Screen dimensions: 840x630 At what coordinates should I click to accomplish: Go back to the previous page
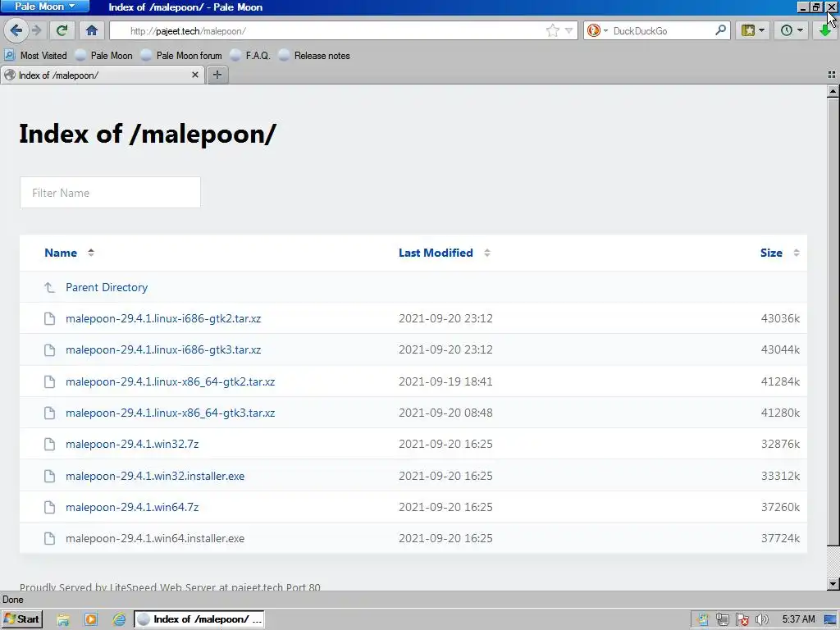pos(16,30)
